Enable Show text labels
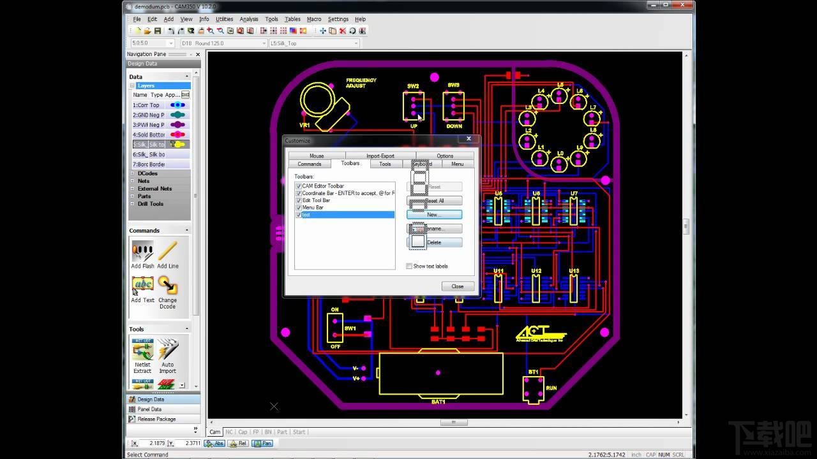 tap(409, 266)
